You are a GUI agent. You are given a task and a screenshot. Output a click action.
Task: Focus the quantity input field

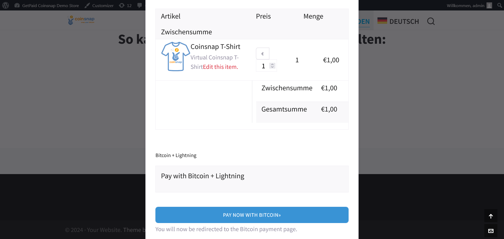[263, 66]
